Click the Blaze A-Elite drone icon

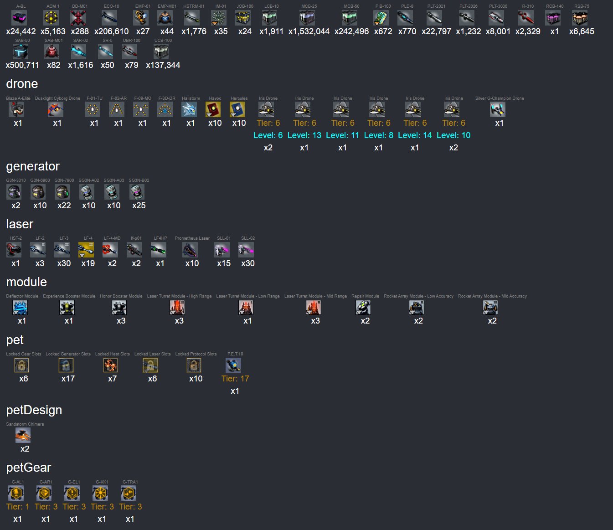click(17, 110)
